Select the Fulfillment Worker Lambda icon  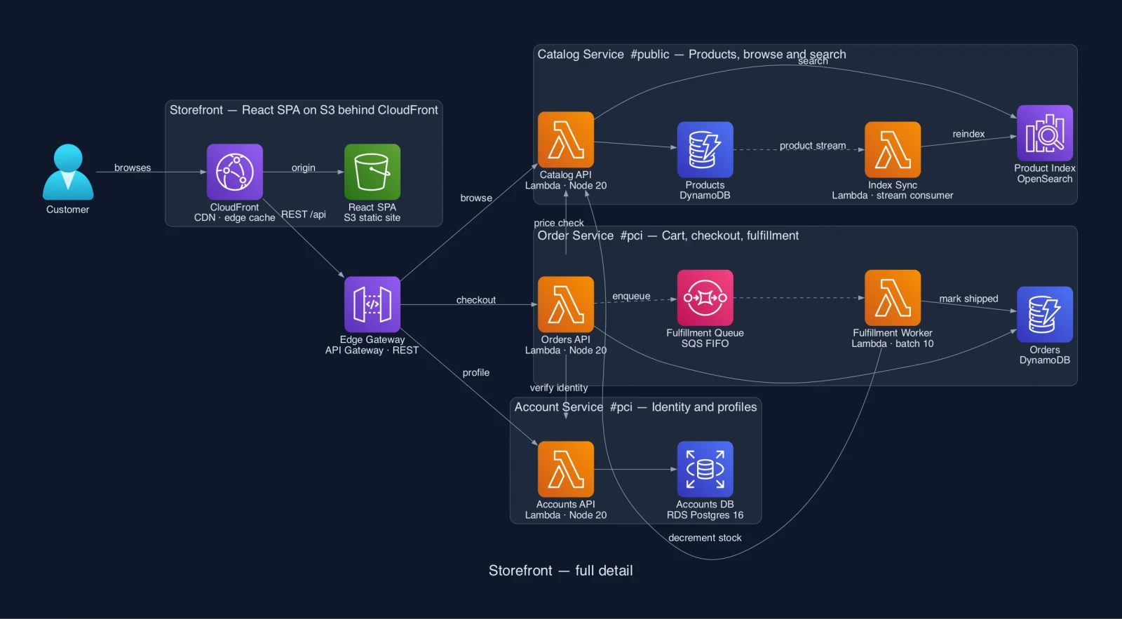pos(893,298)
